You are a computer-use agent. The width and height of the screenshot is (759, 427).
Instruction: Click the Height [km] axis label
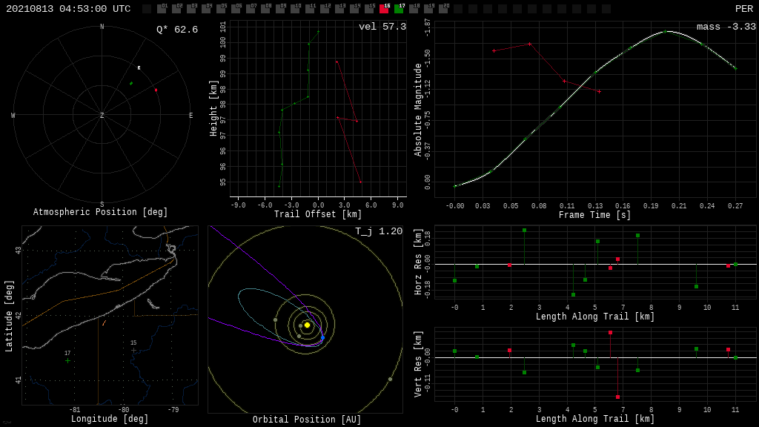coord(213,108)
